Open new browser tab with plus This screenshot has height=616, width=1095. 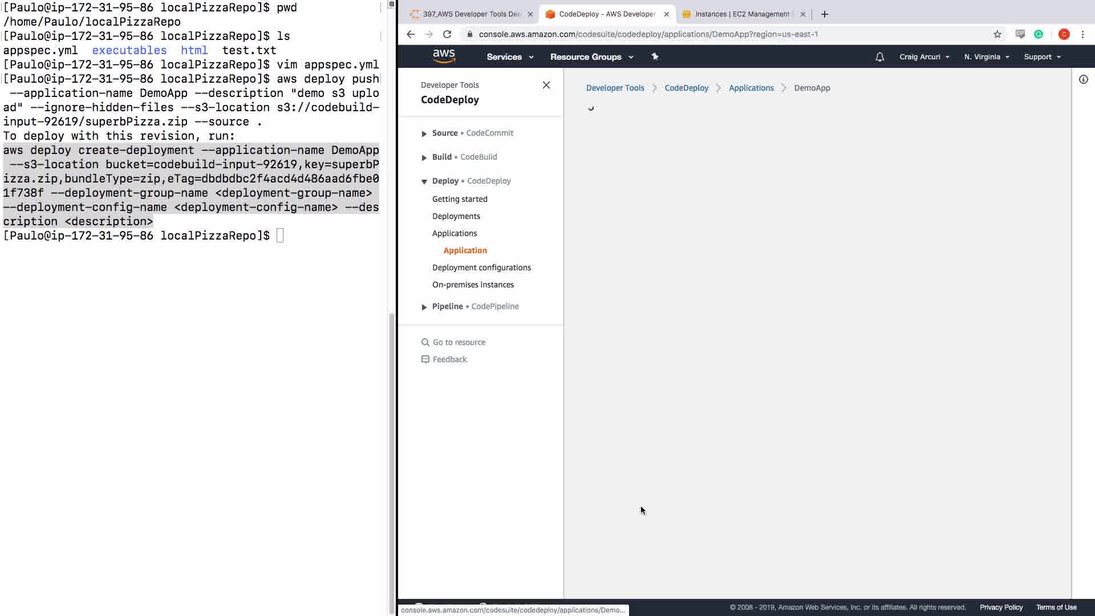click(824, 14)
